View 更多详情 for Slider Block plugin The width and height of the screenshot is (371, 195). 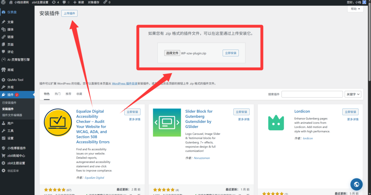[244, 119]
